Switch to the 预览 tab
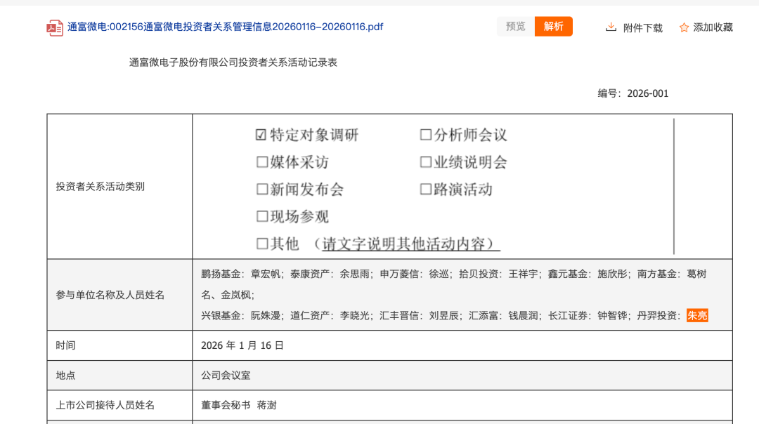Image resolution: width=759 pixels, height=424 pixels. [x=514, y=26]
